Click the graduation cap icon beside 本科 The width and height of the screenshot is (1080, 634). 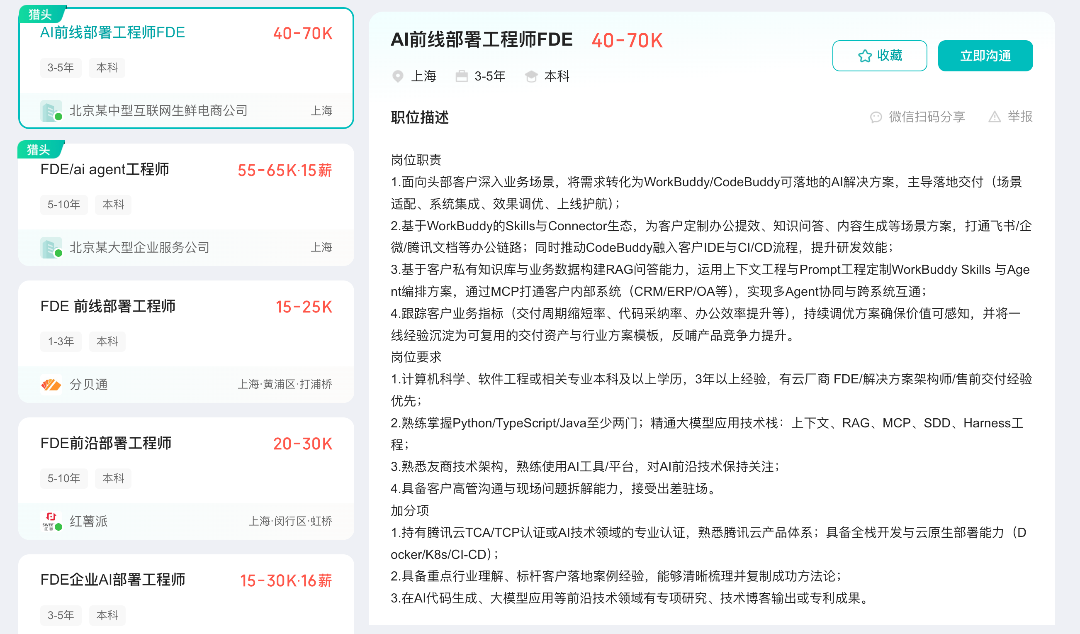pos(531,76)
